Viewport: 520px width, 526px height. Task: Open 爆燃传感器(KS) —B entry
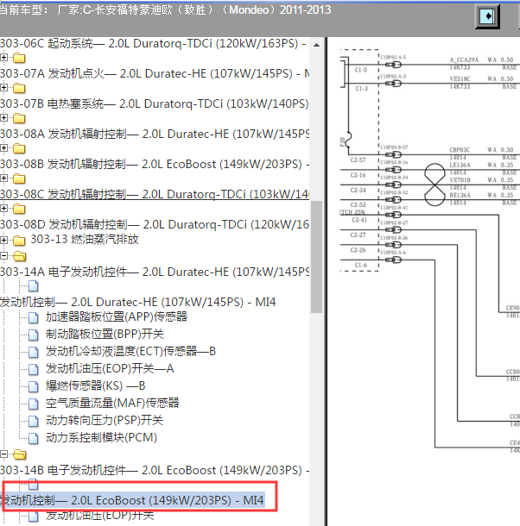tap(96, 385)
